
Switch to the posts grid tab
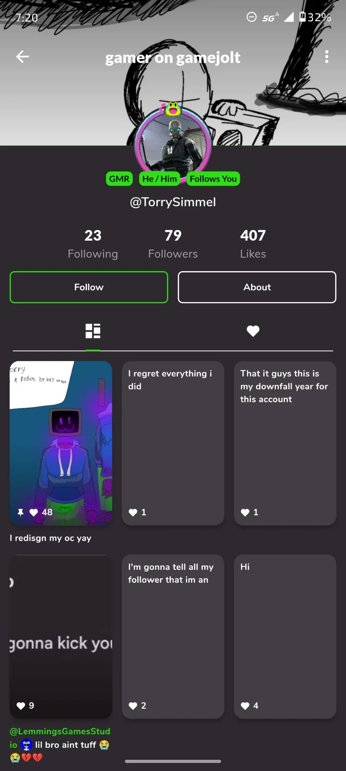[93, 331]
